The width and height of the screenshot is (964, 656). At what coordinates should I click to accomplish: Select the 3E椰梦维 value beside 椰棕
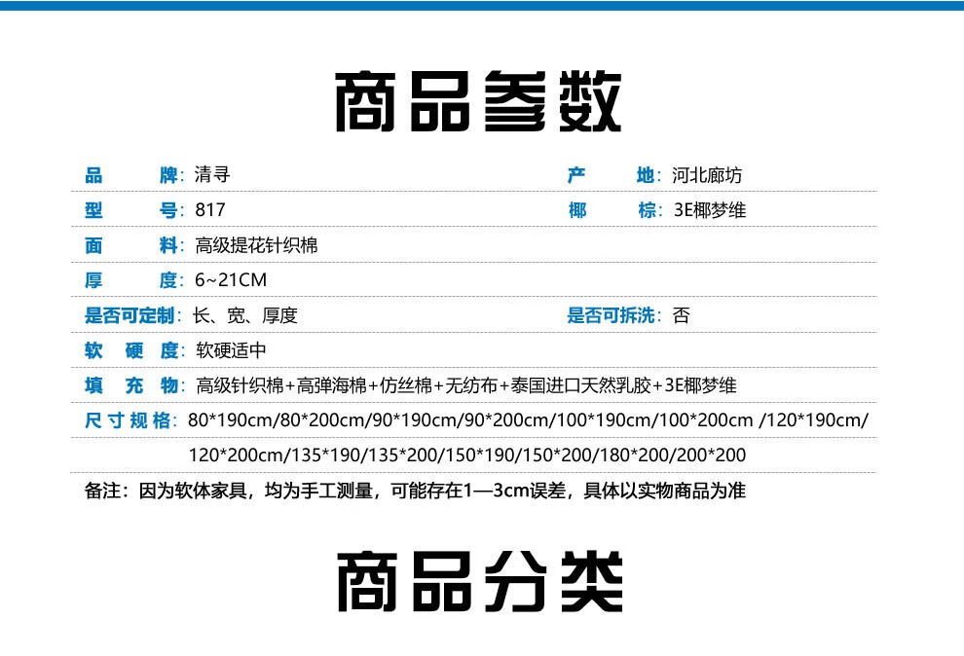(709, 210)
